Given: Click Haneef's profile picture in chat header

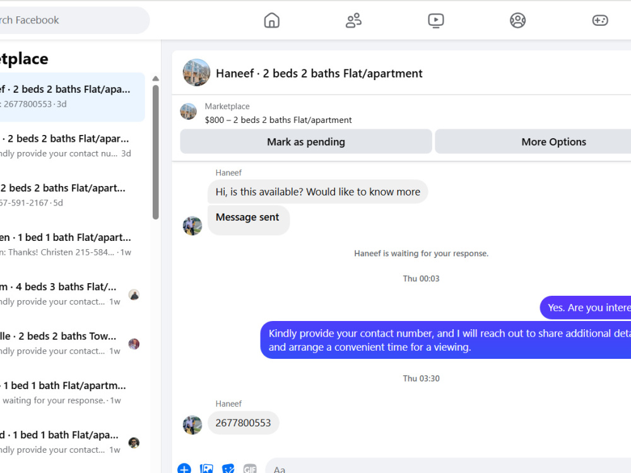Looking at the screenshot, I should [196, 73].
